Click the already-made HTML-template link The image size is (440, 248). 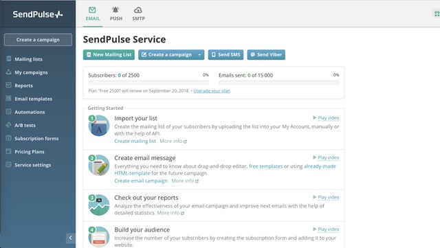pos(320,166)
